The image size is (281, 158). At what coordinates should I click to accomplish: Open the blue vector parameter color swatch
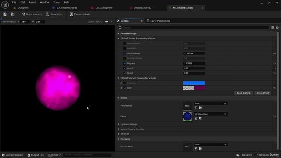coord(194,83)
